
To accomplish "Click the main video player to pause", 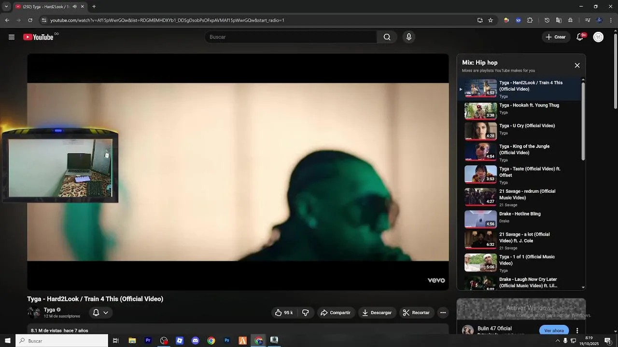I will [238, 172].
